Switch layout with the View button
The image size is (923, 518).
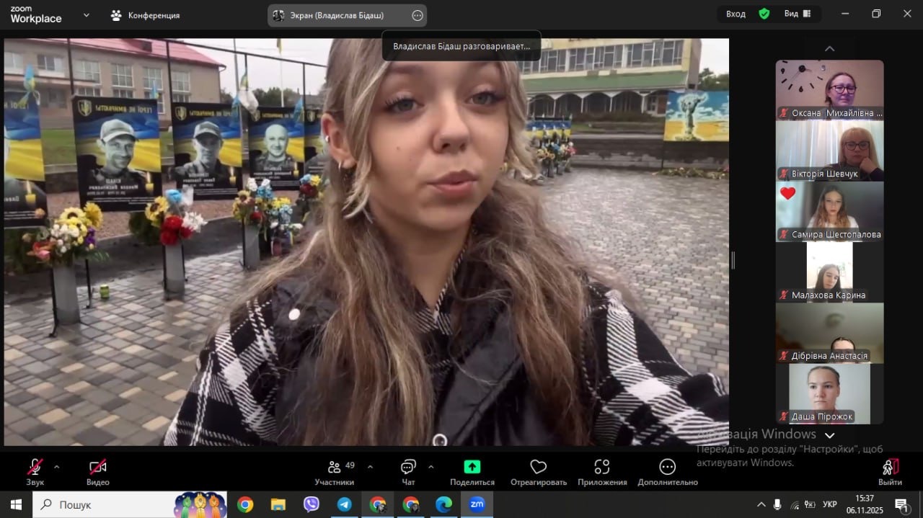(797, 14)
